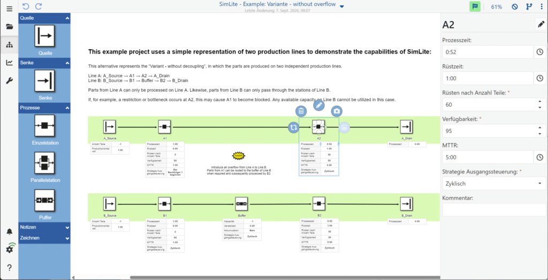This screenshot has height=280, width=548.
Task: Open clock picker for MTTR
Action: click(x=540, y=157)
